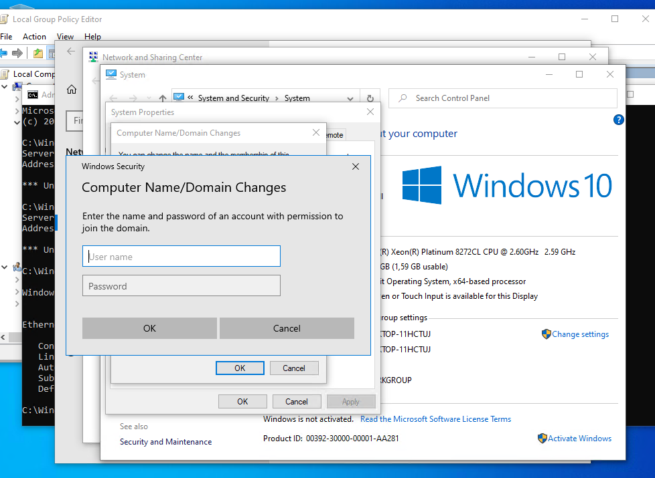Open the address bar breadcrumb dropdown
This screenshot has width=655, height=478.
pyautogui.click(x=350, y=98)
